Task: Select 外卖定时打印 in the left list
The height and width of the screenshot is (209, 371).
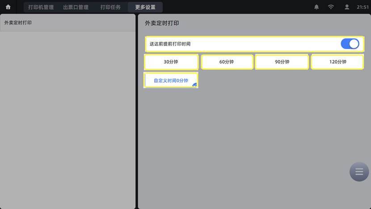Action: click(x=67, y=23)
